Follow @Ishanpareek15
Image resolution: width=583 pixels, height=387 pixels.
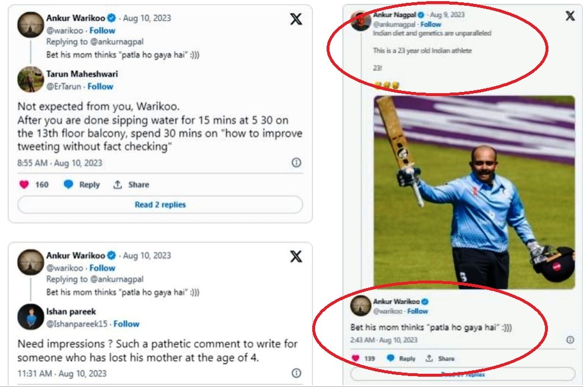click(x=126, y=324)
